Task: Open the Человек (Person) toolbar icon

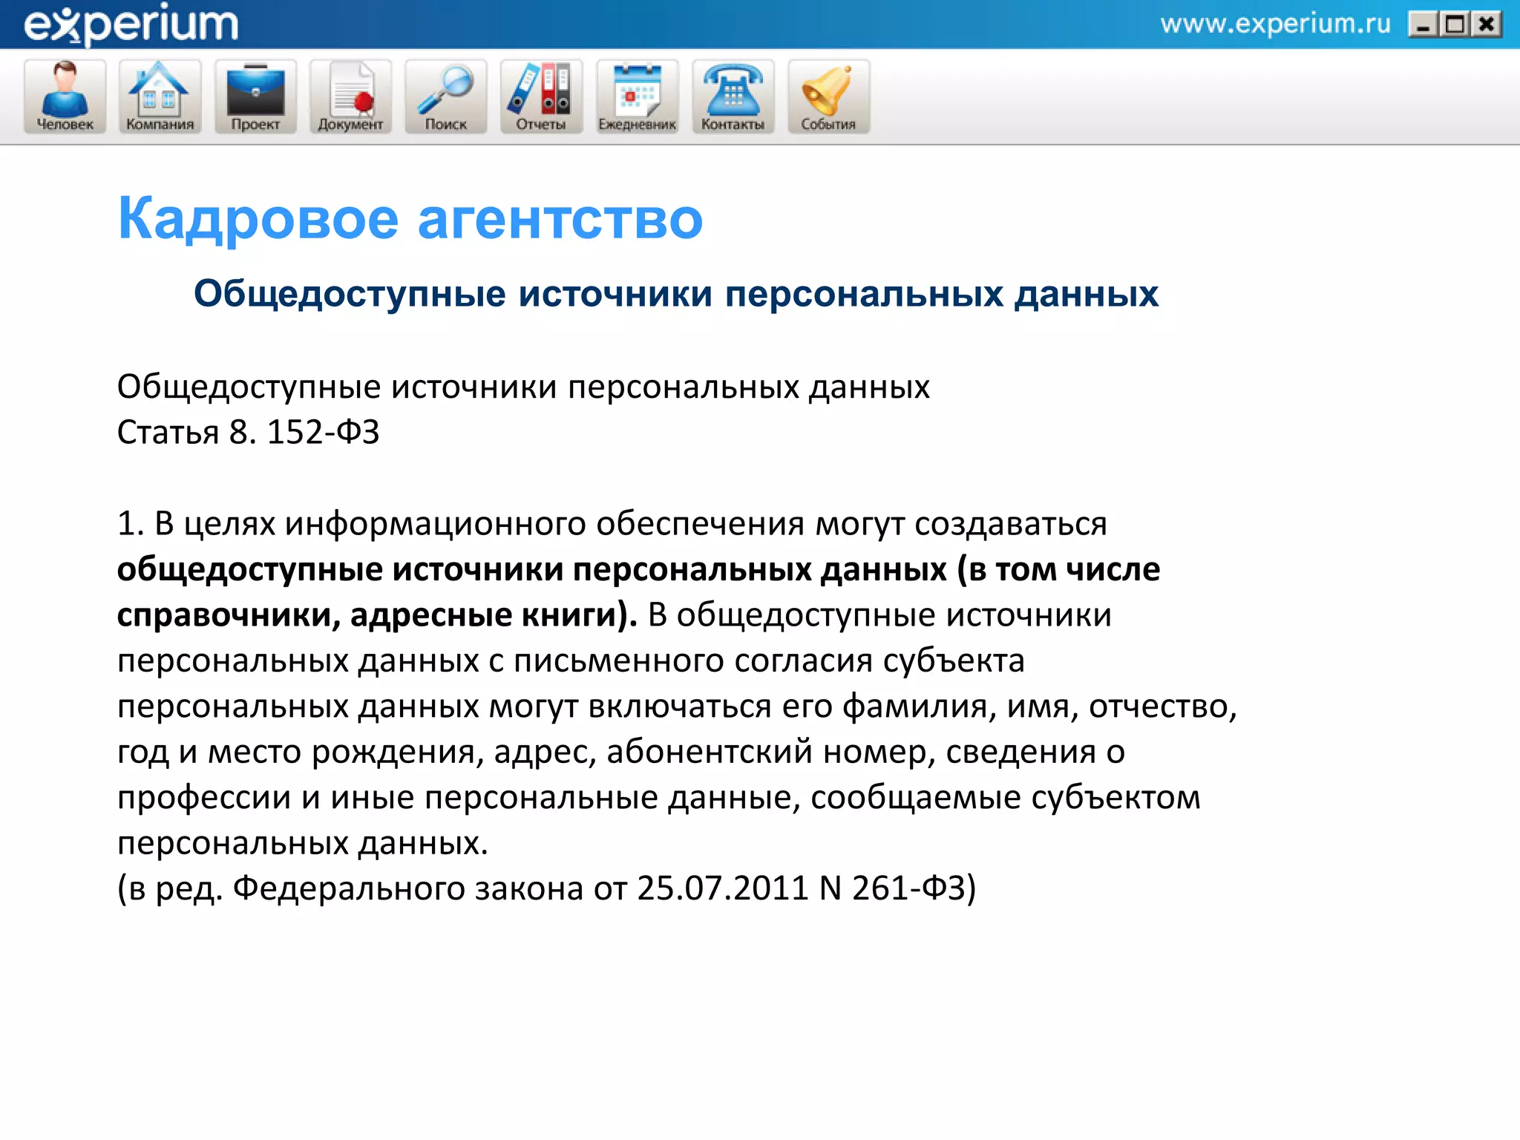Action: pyautogui.click(x=65, y=96)
